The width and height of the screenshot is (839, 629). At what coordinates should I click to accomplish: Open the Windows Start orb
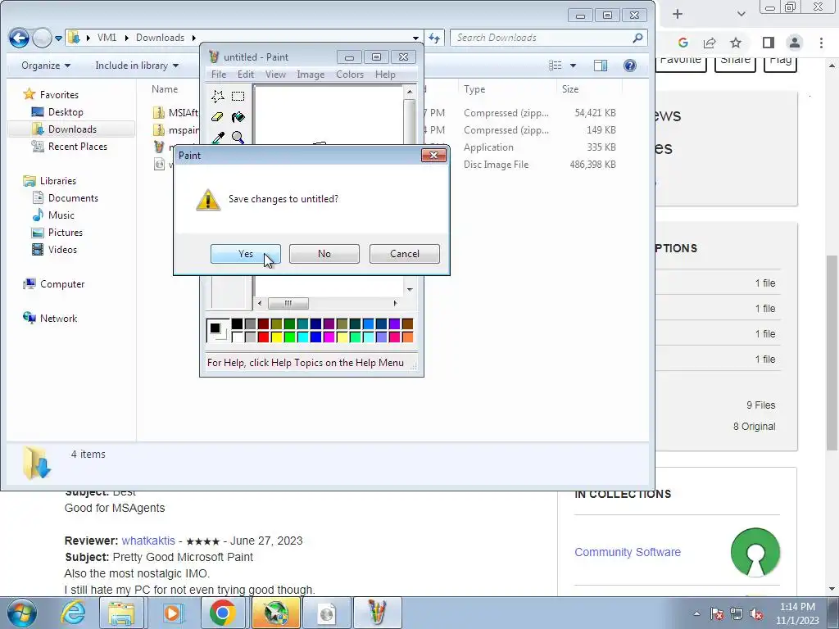pos(21,613)
